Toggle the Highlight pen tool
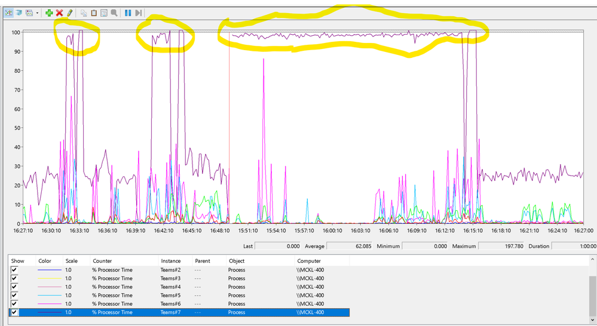 click(69, 13)
